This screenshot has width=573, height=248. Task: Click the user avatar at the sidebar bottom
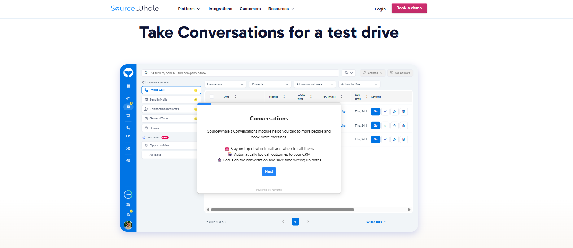[x=128, y=225]
